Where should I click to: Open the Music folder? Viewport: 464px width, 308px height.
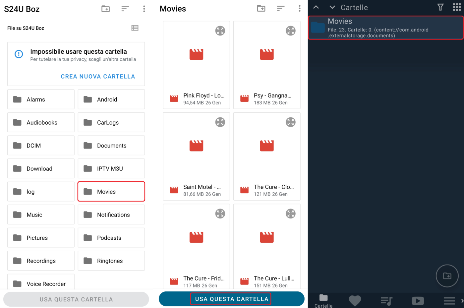41,215
